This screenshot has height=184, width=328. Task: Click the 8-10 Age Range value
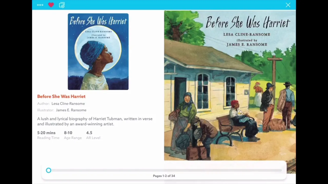point(68,133)
